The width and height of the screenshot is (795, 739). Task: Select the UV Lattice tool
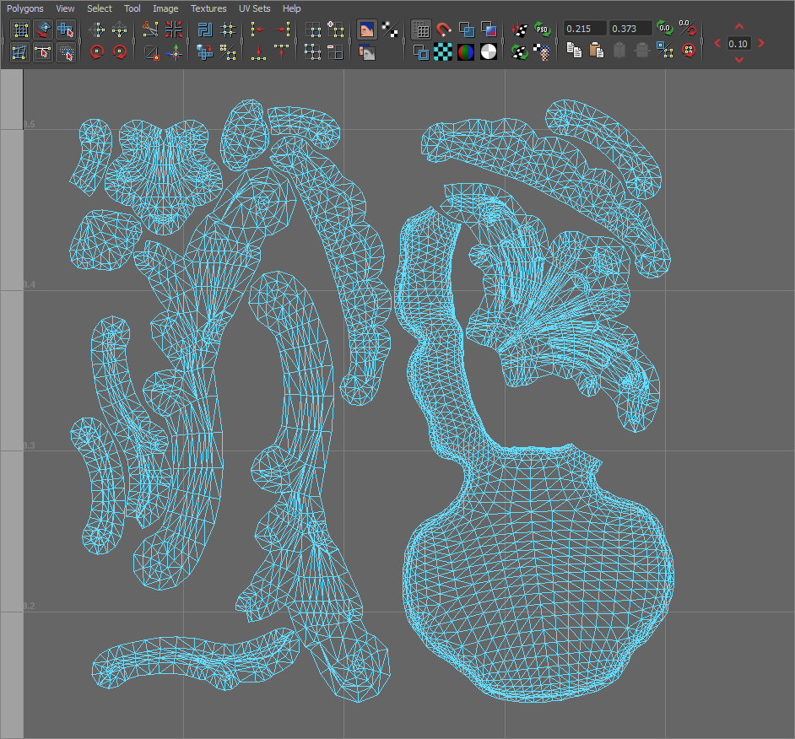pyautogui.click(x=19, y=30)
